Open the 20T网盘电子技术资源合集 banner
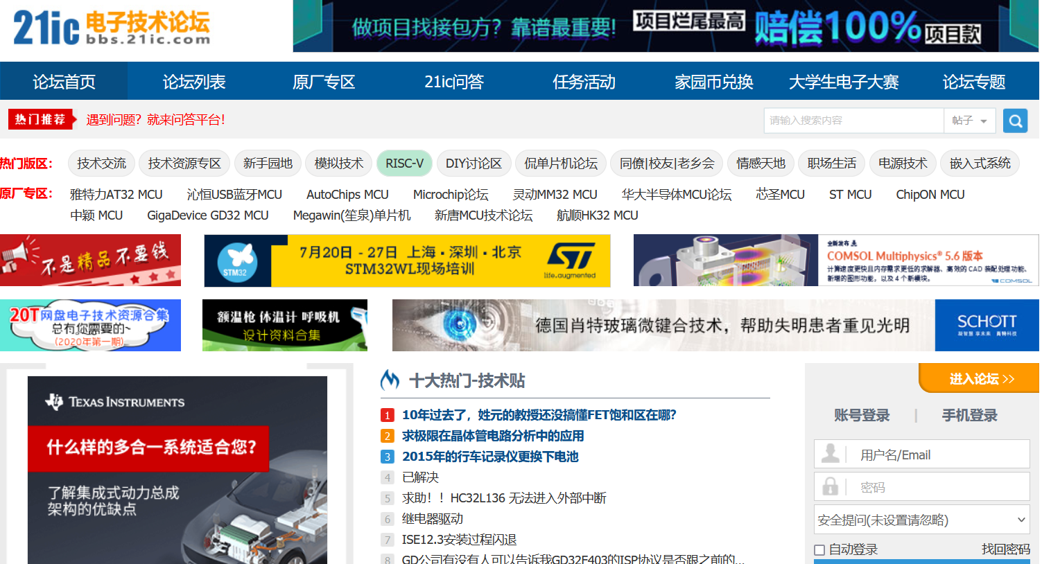The width and height of the screenshot is (1042, 564). coord(90,325)
